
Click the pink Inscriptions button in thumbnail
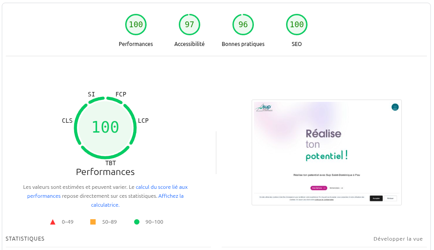(319, 188)
